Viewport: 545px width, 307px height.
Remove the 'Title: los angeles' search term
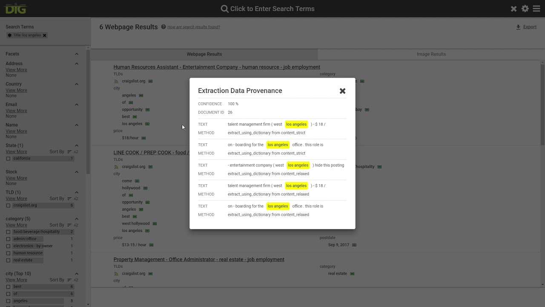coord(44,35)
